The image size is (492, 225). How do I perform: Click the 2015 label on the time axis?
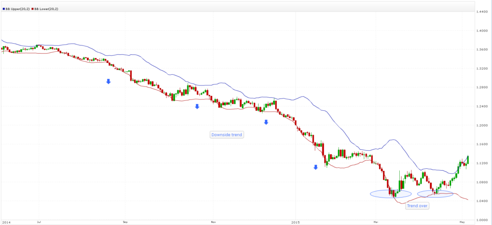(296, 223)
